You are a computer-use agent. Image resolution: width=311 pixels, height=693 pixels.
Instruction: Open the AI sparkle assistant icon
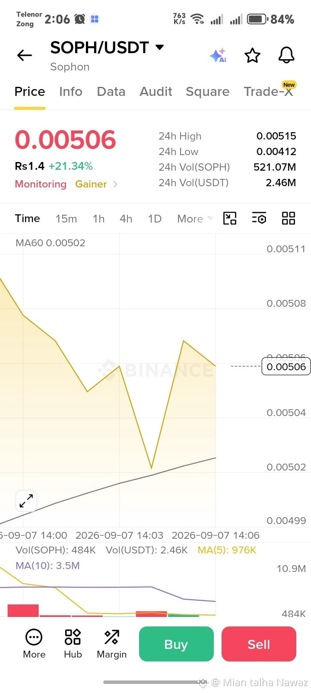218,55
